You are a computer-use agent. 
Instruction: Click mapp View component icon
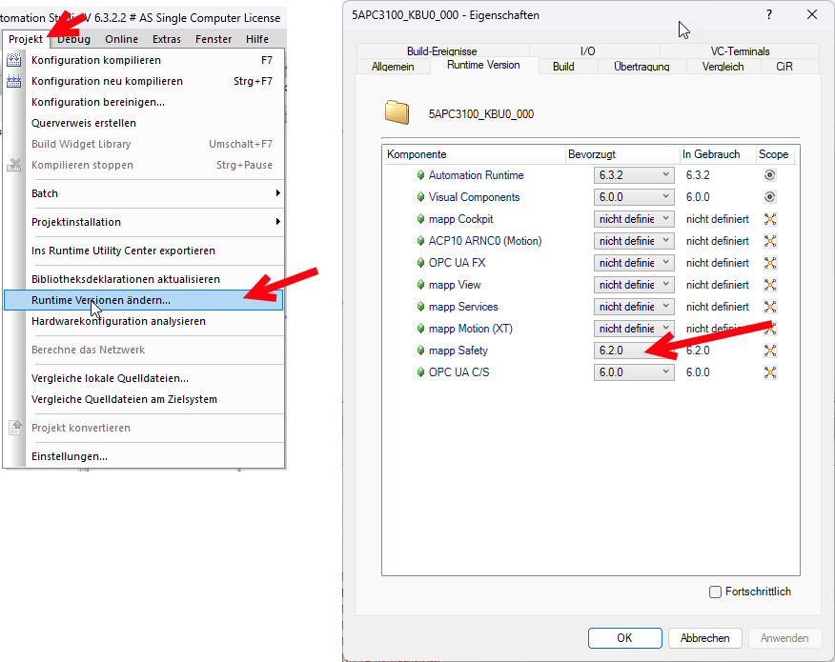420,285
